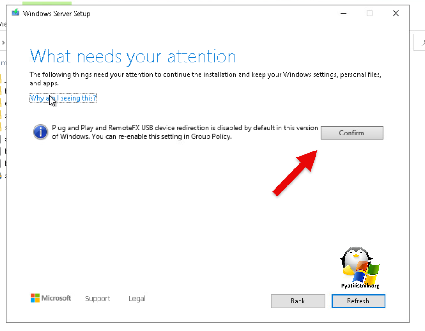Click the 'What needs your attention' heading
The width and height of the screenshot is (425, 331).
tap(133, 56)
